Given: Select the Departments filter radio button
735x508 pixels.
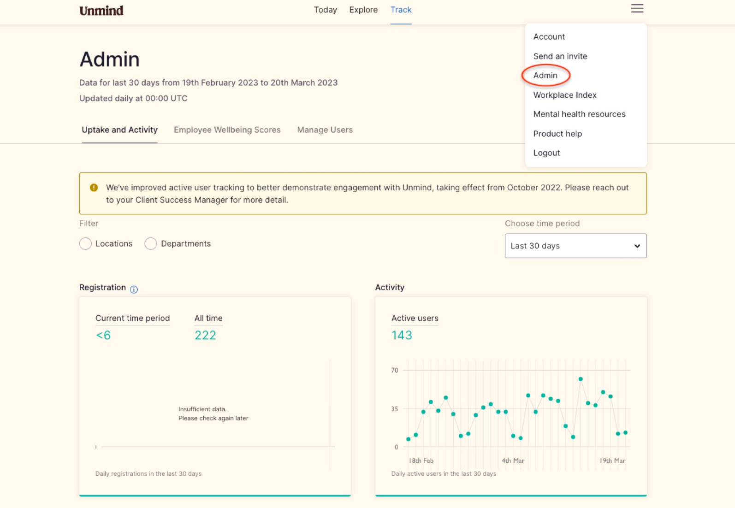Looking at the screenshot, I should pos(151,243).
